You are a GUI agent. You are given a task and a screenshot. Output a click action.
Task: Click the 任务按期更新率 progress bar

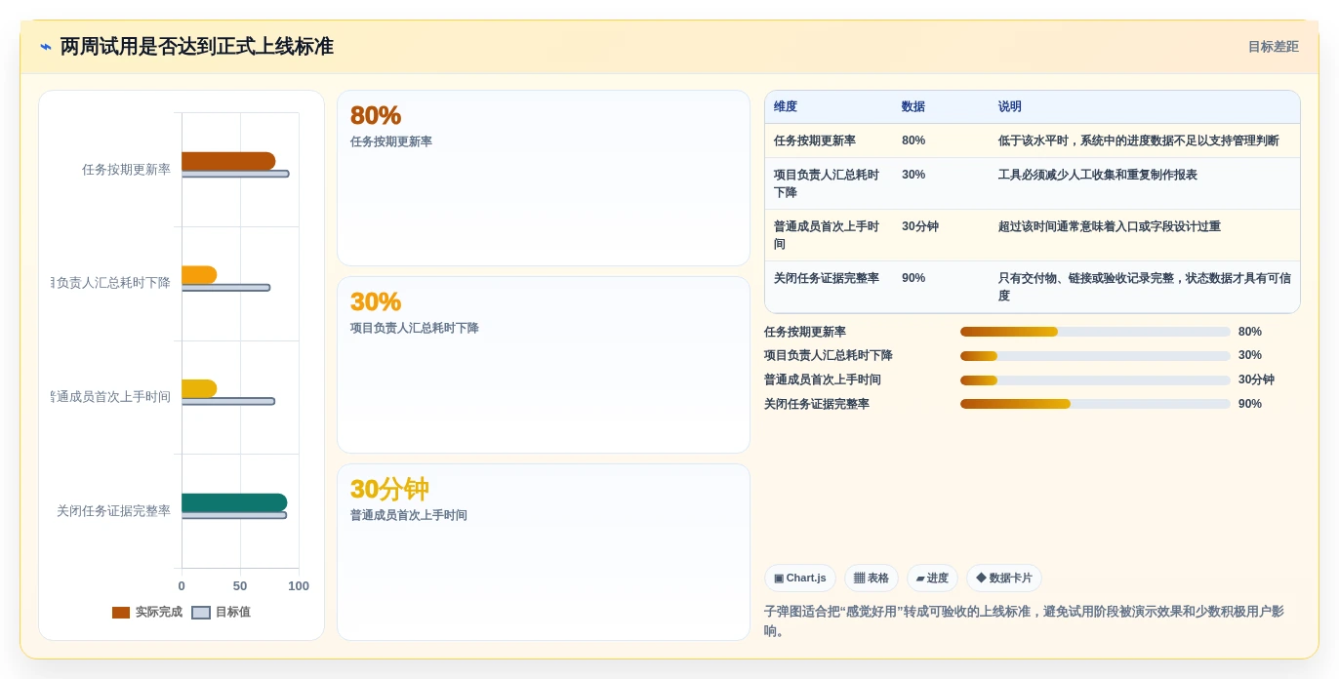tap(1095, 332)
